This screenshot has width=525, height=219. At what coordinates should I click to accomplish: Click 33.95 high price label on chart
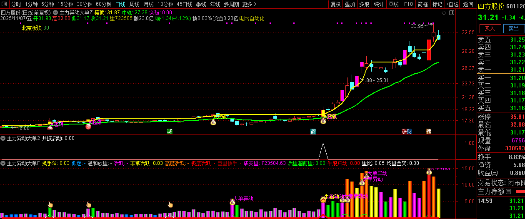[417, 26]
